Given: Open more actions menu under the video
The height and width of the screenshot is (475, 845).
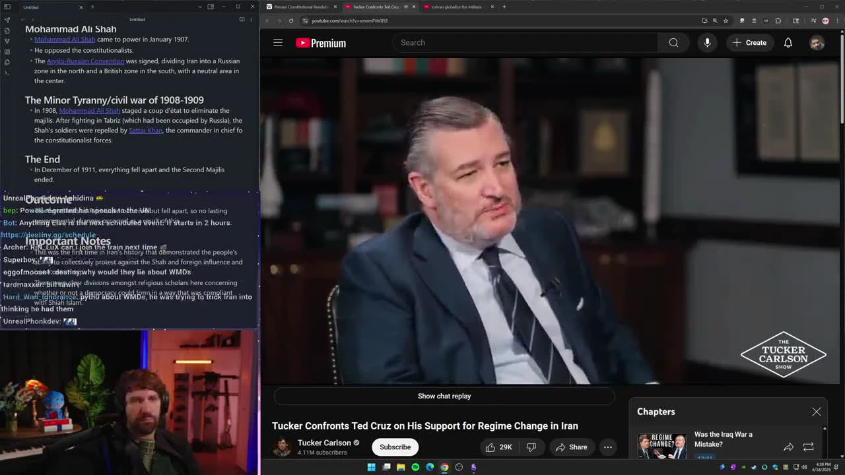Looking at the screenshot, I should click(x=607, y=447).
